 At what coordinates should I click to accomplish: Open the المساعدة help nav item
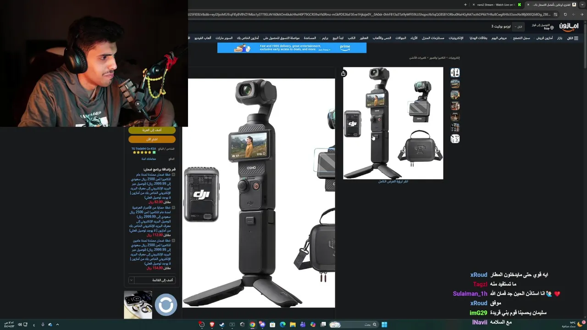(310, 38)
